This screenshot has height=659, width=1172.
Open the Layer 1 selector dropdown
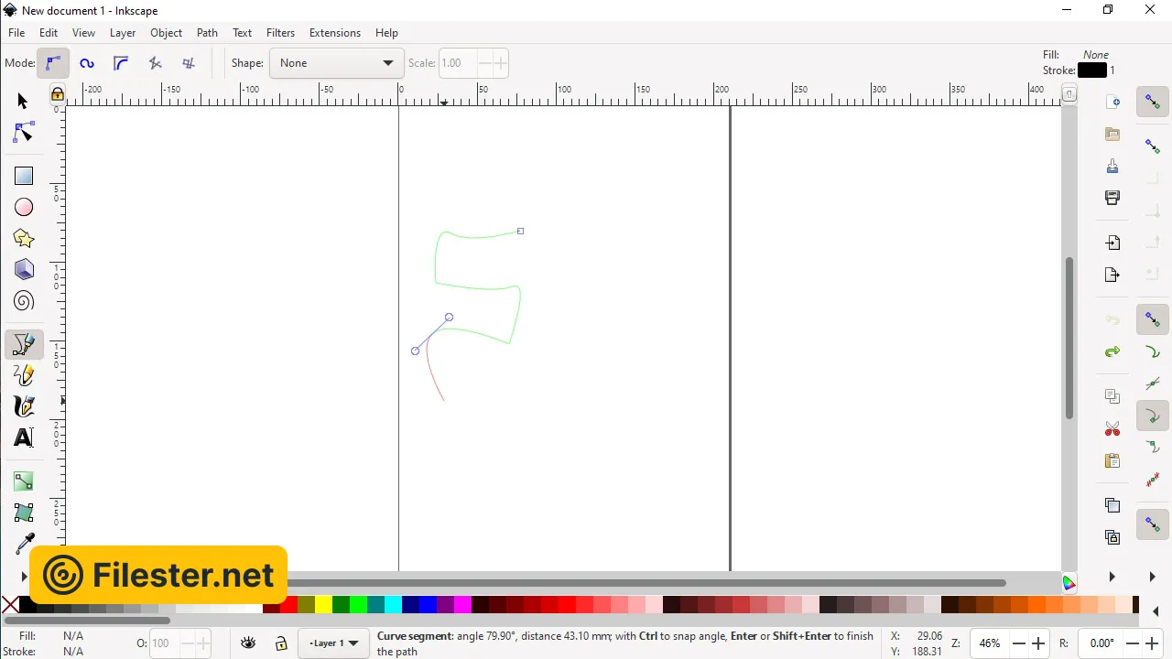[333, 643]
